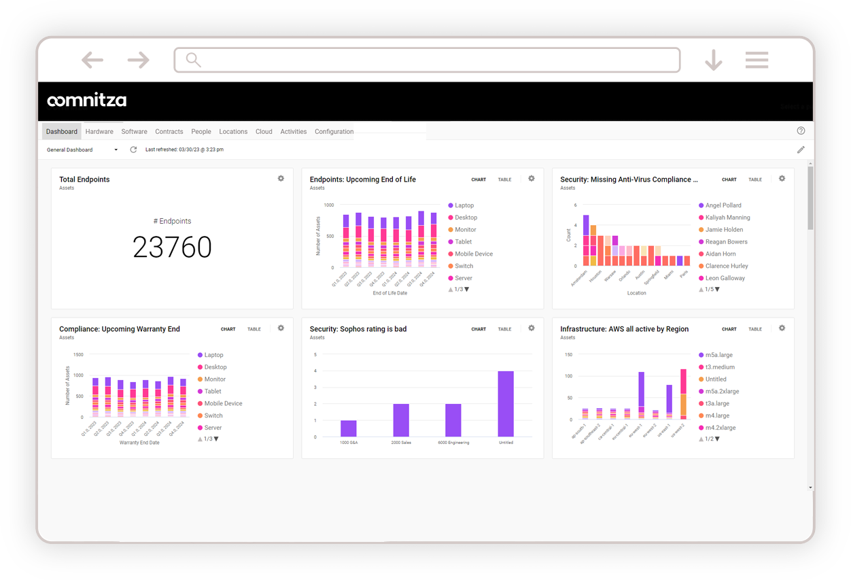Open Endpoints Upcoming End of Life gear settings
This screenshot has height=580, width=851.
click(x=532, y=178)
